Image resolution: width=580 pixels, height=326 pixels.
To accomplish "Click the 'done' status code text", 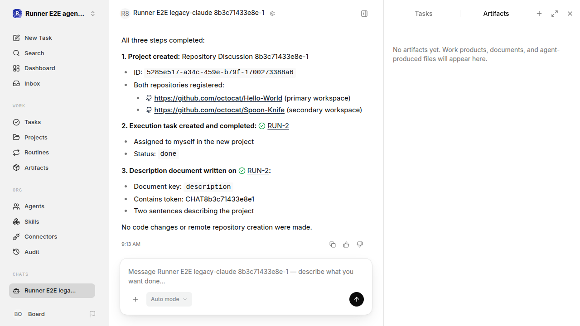I will [168, 154].
